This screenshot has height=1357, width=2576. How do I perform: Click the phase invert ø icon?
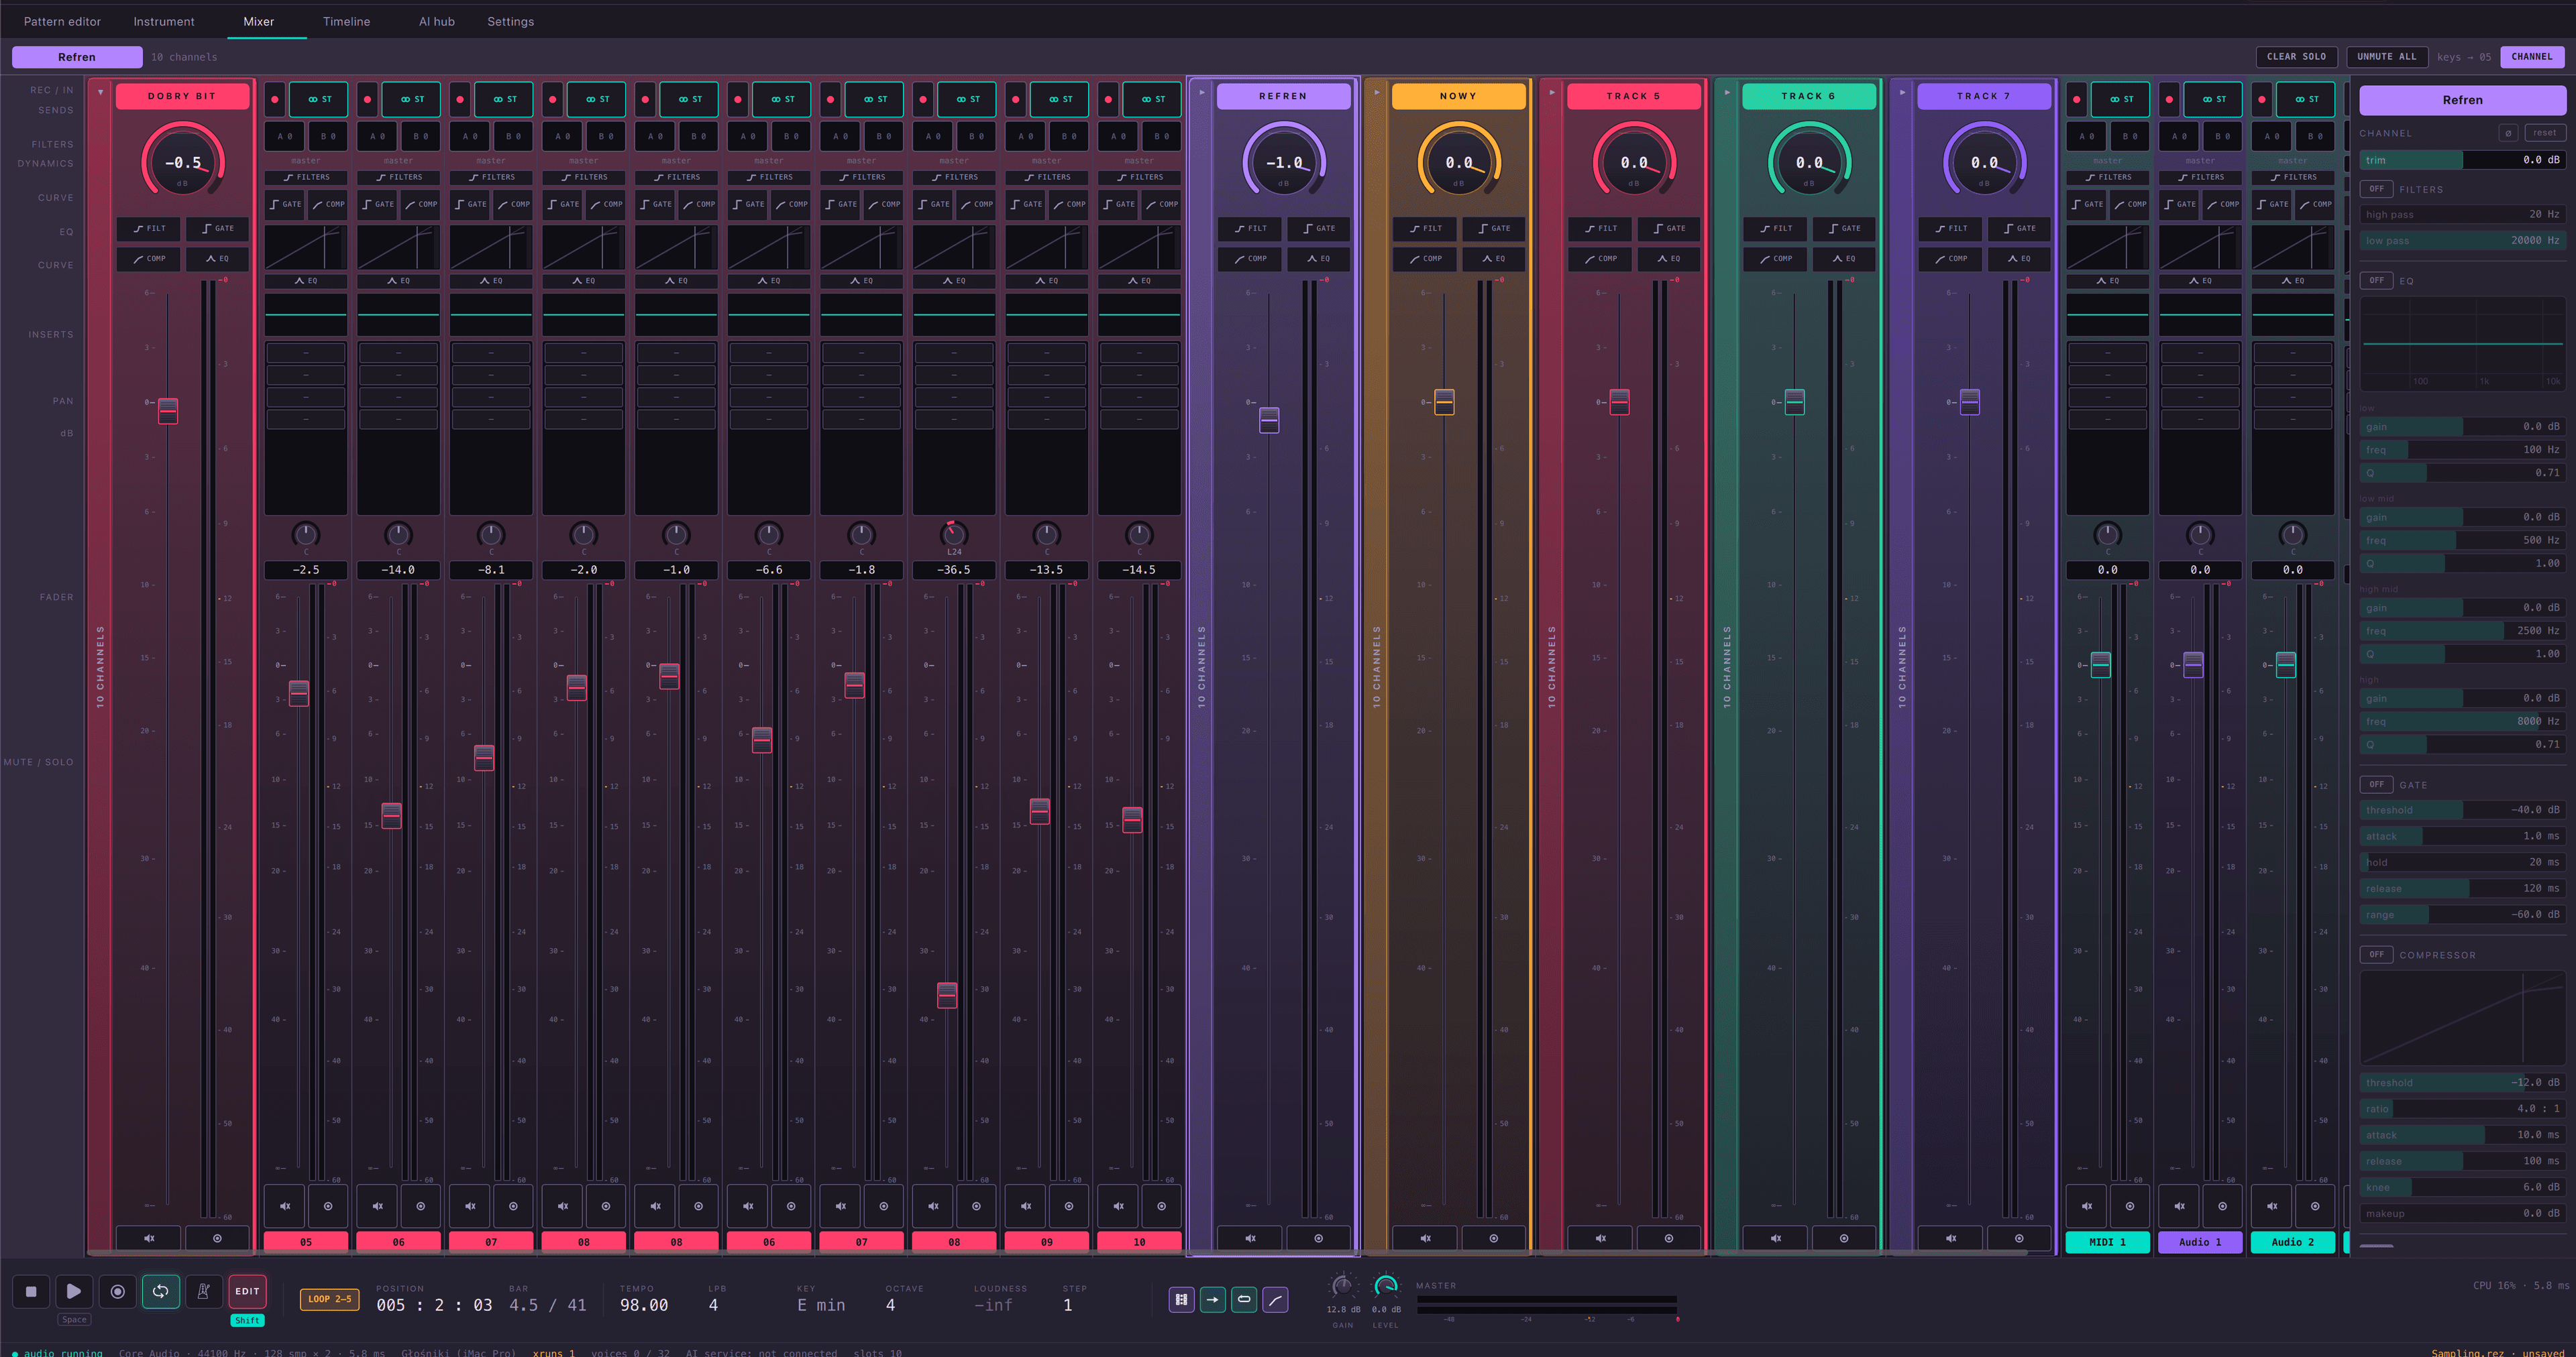point(2508,133)
